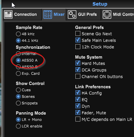Click the GUI Prefs gears icon

72,14
